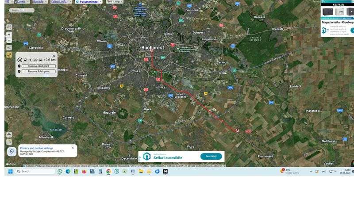Click route start marker A
The width and height of the screenshot is (354, 199).
tap(237, 130)
